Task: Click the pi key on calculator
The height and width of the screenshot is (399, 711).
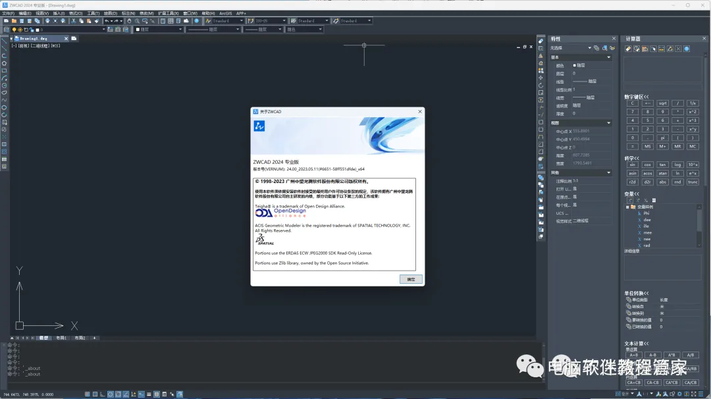Action: (662, 138)
